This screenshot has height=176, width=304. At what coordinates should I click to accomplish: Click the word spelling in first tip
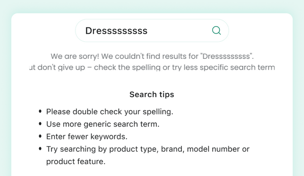pyautogui.click(x=158, y=111)
